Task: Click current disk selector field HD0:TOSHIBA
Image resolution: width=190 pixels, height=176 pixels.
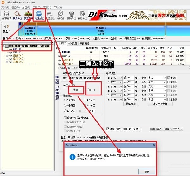Action: coord(82,78)
